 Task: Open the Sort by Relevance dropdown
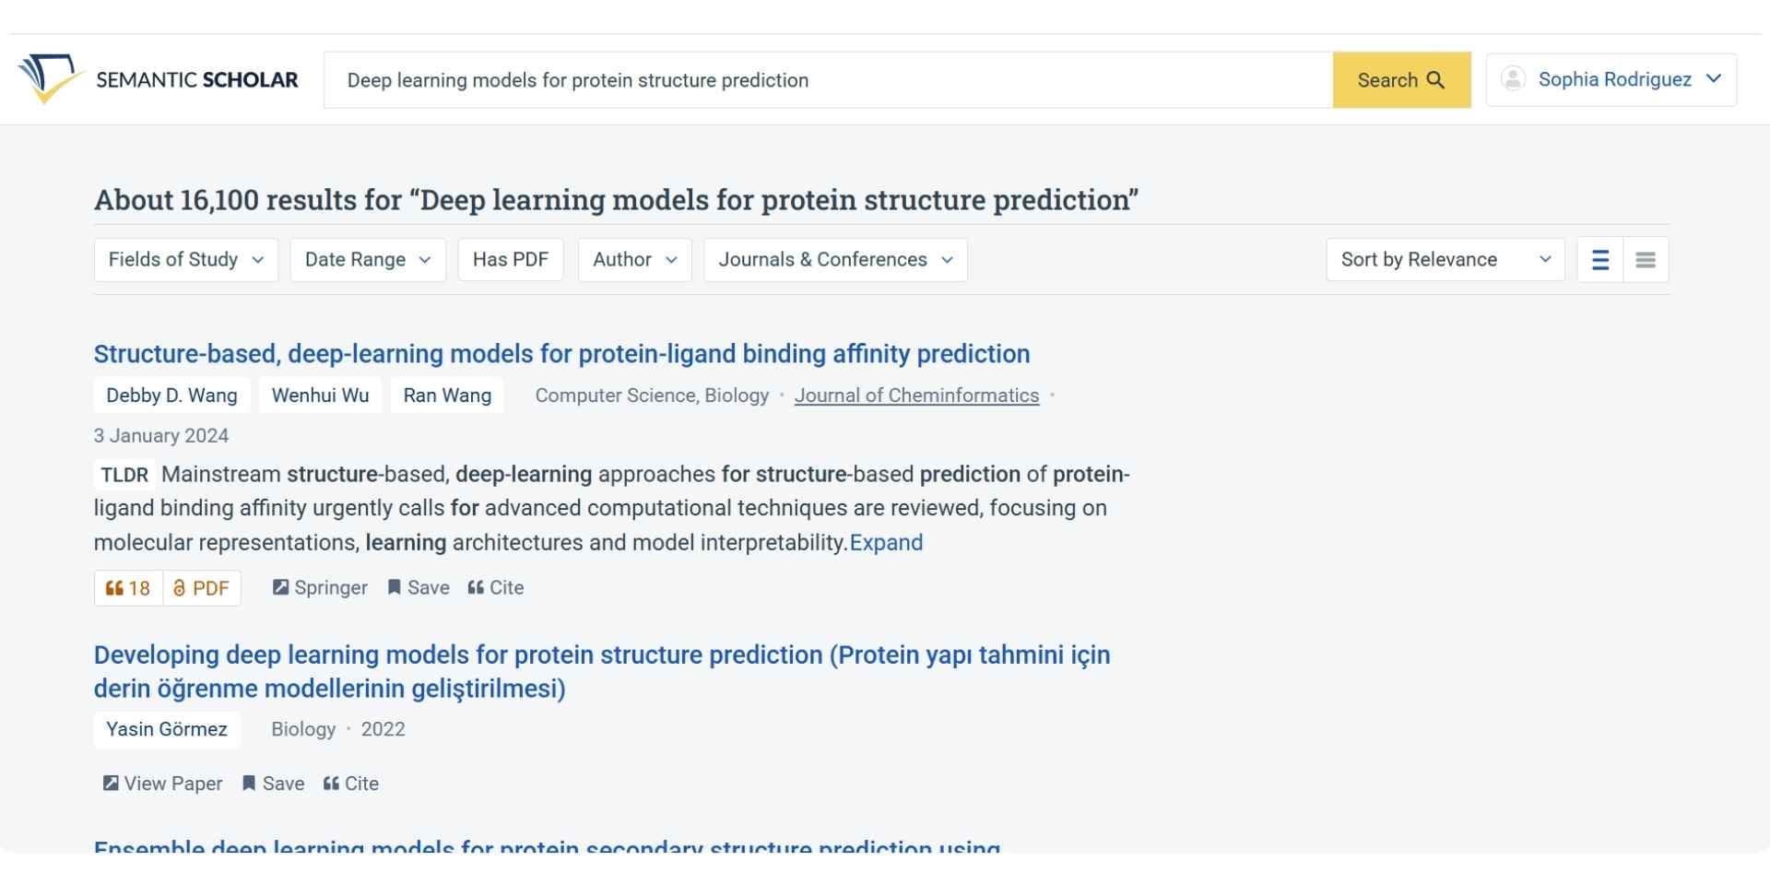point(1445,259)
